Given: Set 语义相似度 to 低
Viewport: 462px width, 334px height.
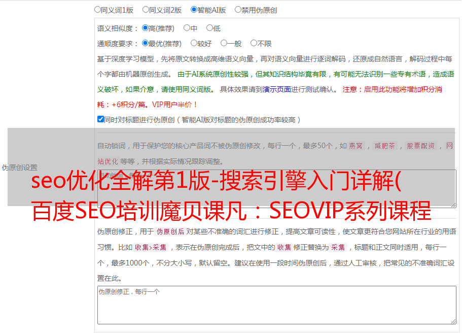Looking at the screenshot, I should (x=209, y=28).
